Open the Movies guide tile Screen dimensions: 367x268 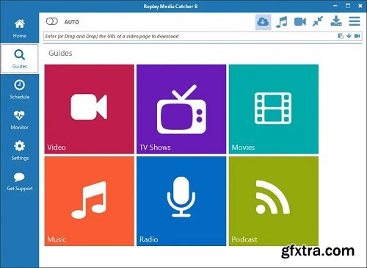coord(274,109)
